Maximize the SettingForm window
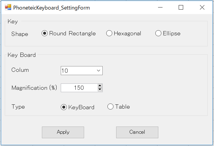 [x=181, y=7]
